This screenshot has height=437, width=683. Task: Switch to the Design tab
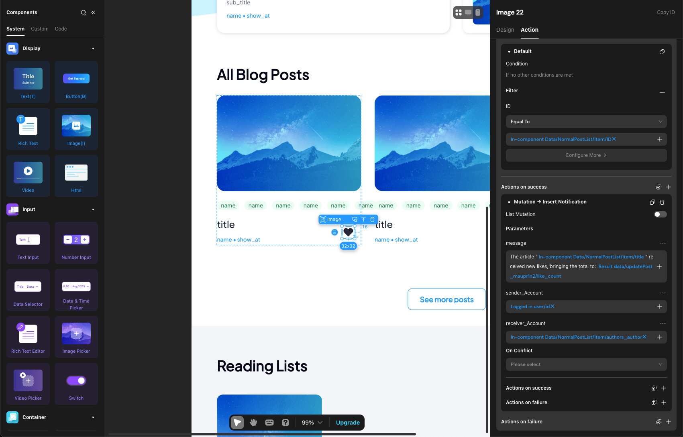[505, 30]
